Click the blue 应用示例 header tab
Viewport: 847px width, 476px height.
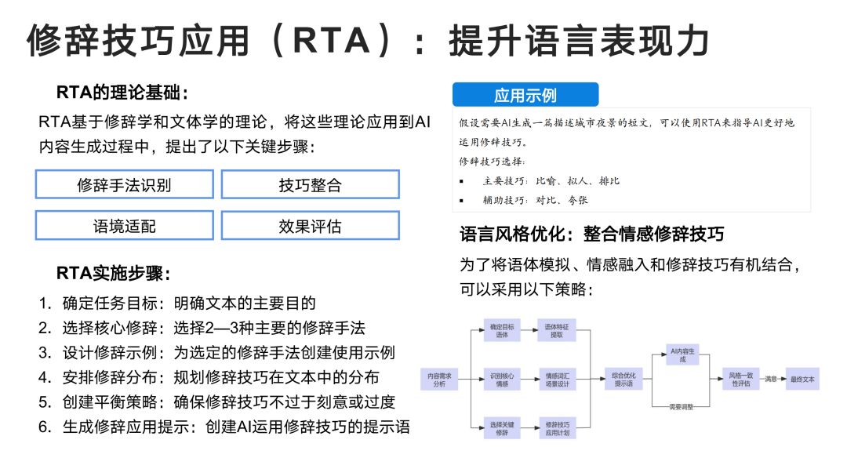[525, 95]
